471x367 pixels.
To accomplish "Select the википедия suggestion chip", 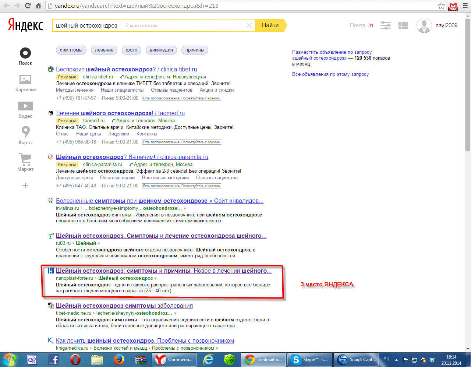I will (161, 50).
